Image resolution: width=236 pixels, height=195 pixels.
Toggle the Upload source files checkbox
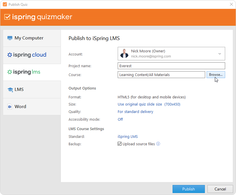pos(120,144)
